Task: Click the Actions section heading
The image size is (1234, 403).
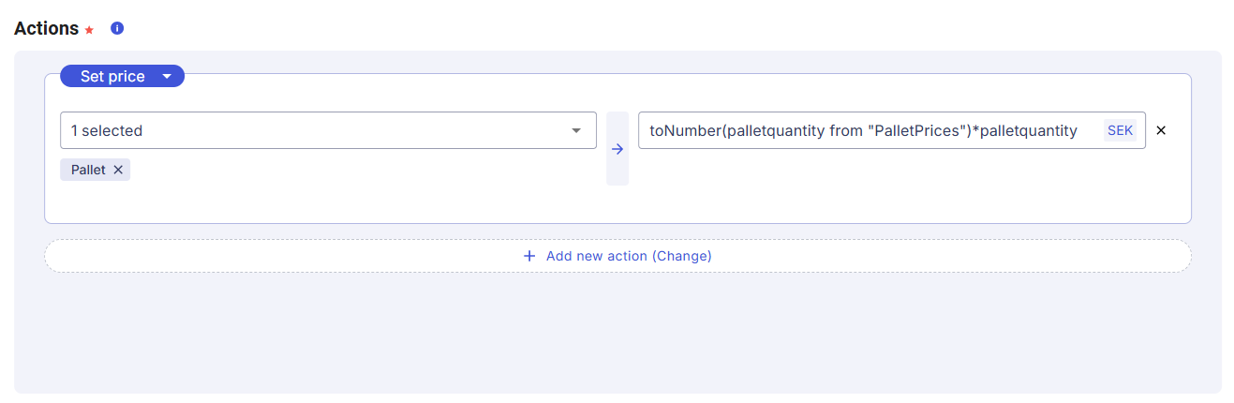Action: 47,28
